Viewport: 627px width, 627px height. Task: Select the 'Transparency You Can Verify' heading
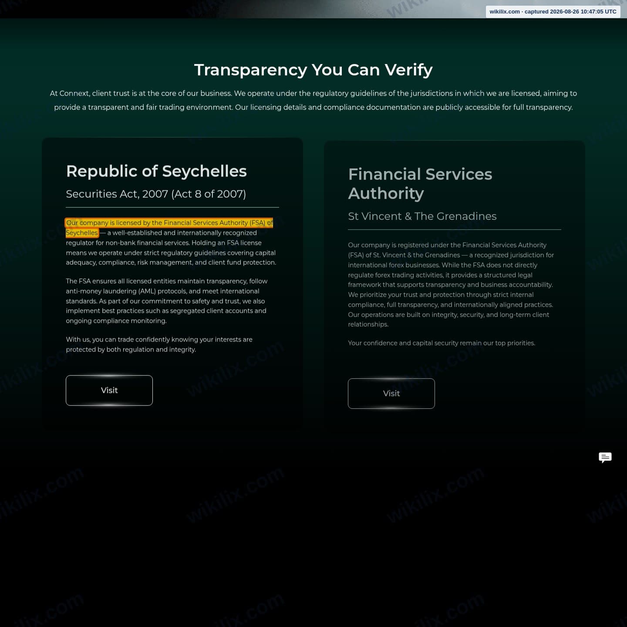coord(313,70)
